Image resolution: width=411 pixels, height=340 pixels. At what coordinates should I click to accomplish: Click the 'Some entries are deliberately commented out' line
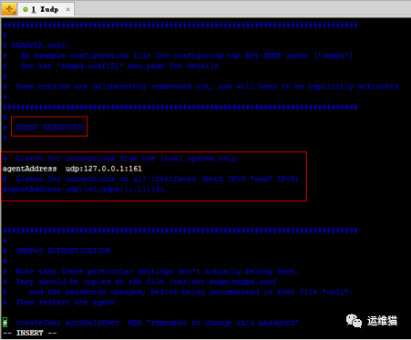click(200, 87)
